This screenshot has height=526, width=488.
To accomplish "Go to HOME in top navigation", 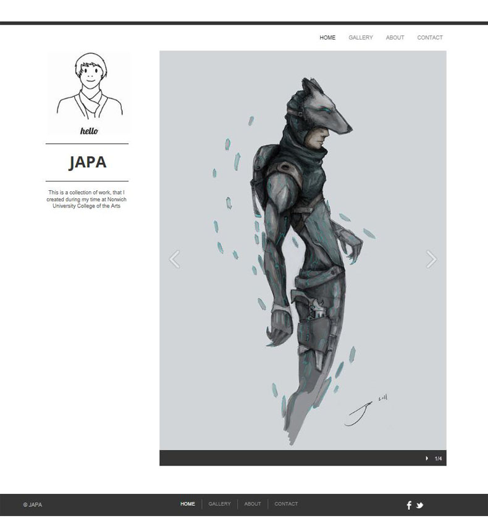I will coord(327,38).
